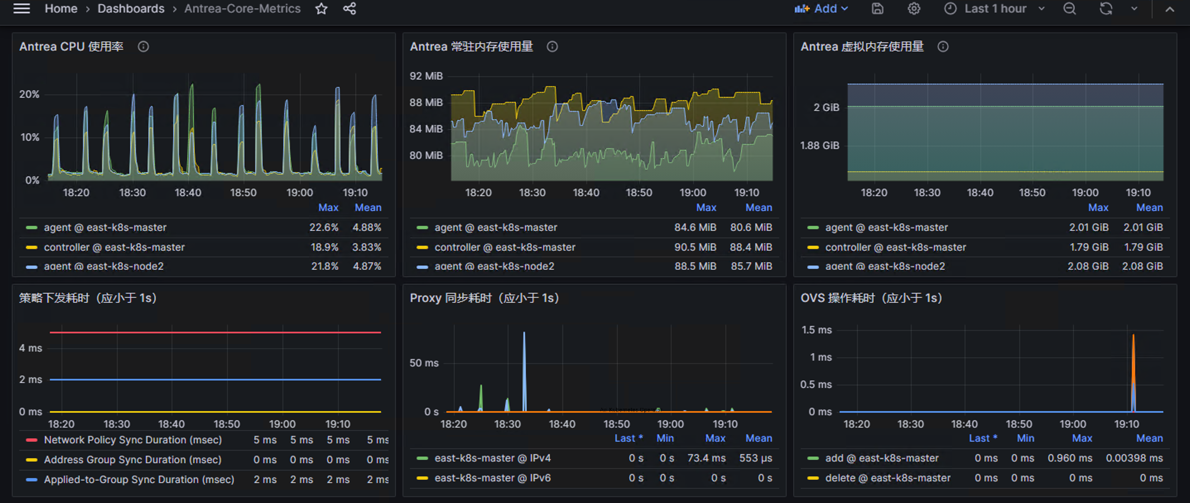
Task: Sort 虚拟内存 legend by Mean
Action: pos(1150,208)
